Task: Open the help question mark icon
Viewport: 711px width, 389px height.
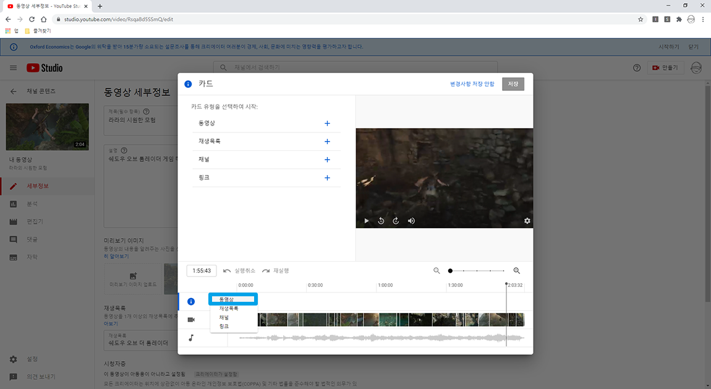Action: coord(637,67)
